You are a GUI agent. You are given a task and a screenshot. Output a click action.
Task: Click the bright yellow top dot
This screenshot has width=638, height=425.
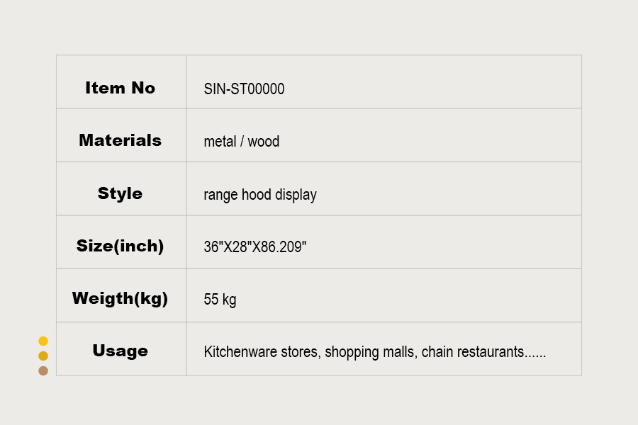pyautogui.click(x=43, y=341)
